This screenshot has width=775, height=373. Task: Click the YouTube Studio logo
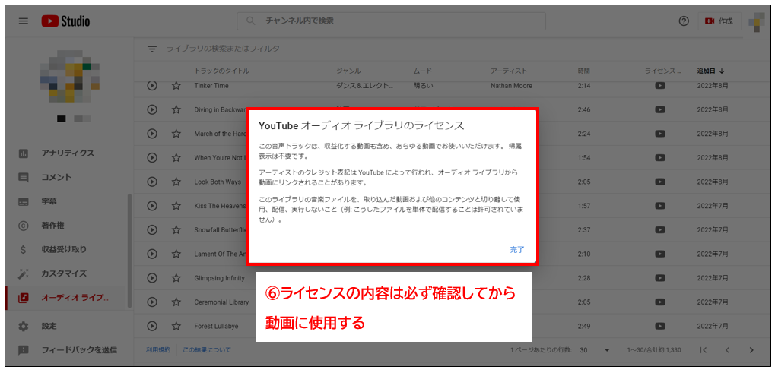(x=65, y=21)
